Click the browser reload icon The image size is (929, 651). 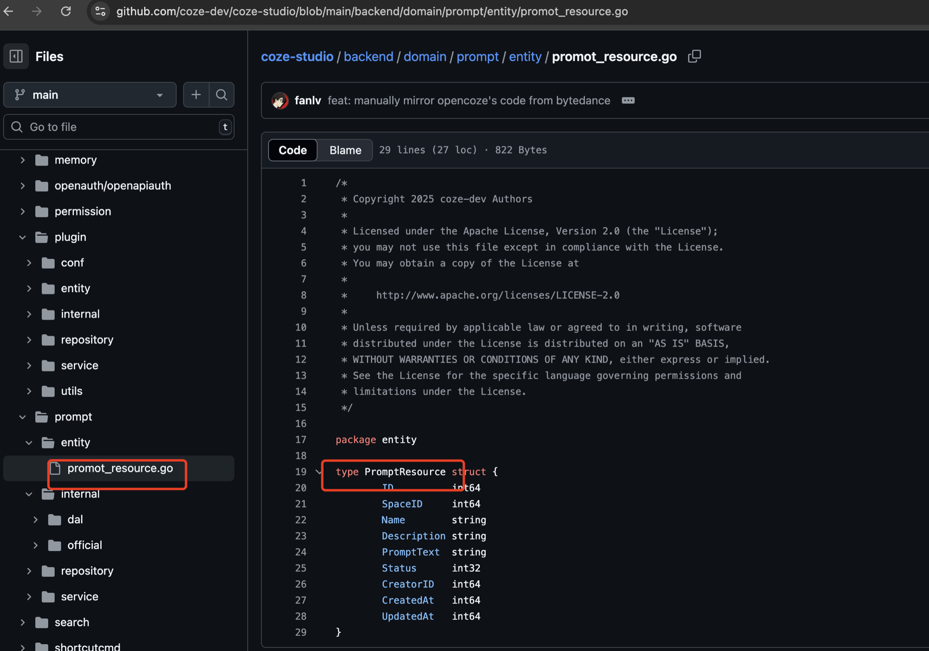[x=66, y=11]
